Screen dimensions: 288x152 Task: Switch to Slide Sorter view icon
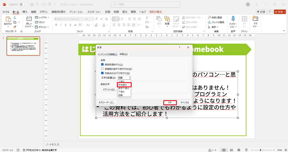[x=232, y=150]
